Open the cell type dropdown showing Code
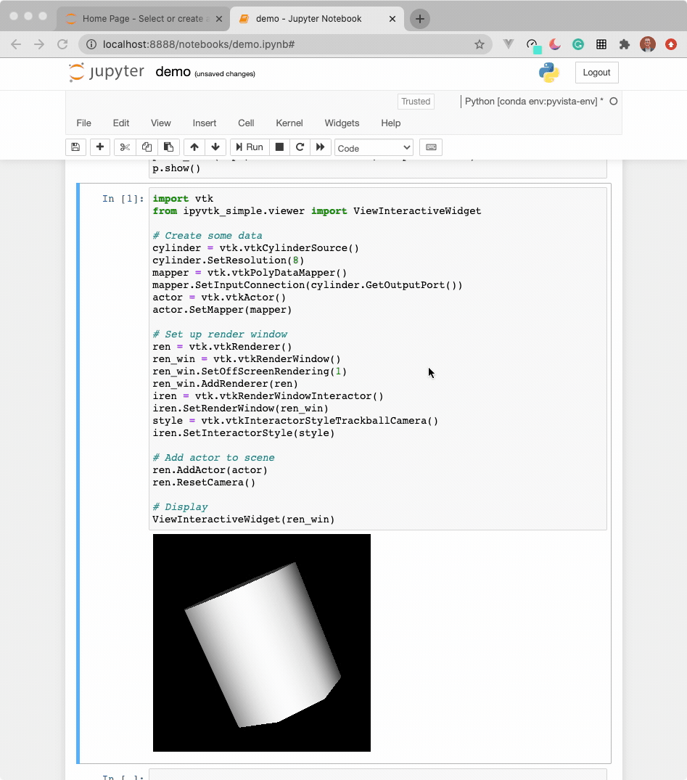This screenshot has width=687, height=780. point(373,147)
